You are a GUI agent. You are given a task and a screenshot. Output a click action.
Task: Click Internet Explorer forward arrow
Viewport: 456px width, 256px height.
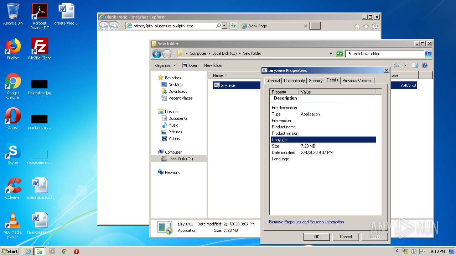tap(114, 26)
